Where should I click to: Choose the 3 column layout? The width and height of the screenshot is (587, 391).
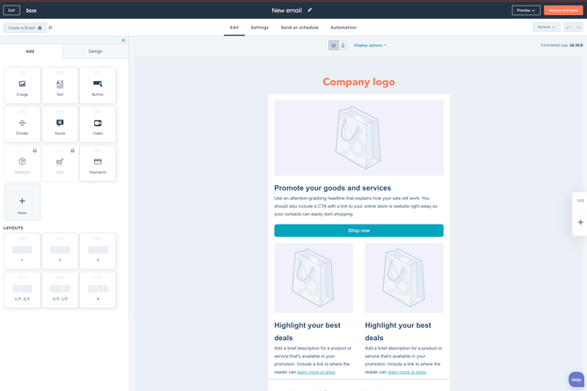pos(98,251)
